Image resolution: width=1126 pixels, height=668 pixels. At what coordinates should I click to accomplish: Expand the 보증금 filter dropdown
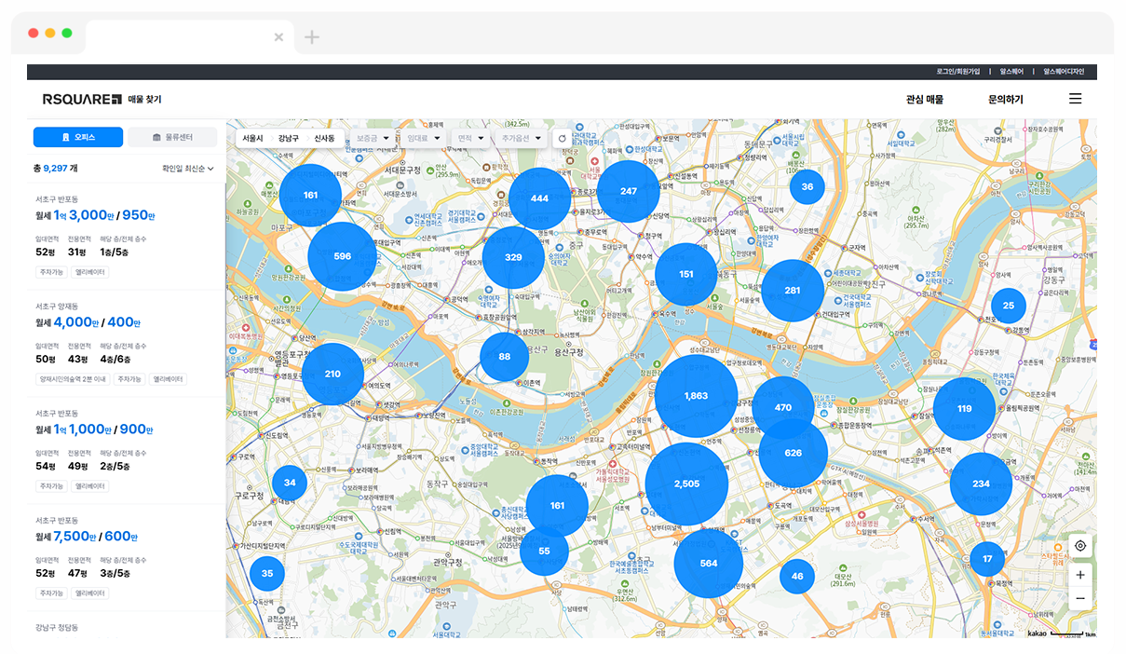373,138
